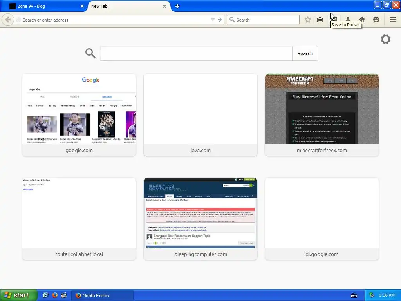The image size is (401, 301).
Task: Open the bleepingcomputer.com tile
Action: pos(200,219)
